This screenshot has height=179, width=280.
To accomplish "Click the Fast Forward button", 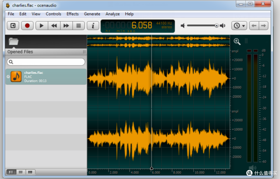I will [66, 25].
